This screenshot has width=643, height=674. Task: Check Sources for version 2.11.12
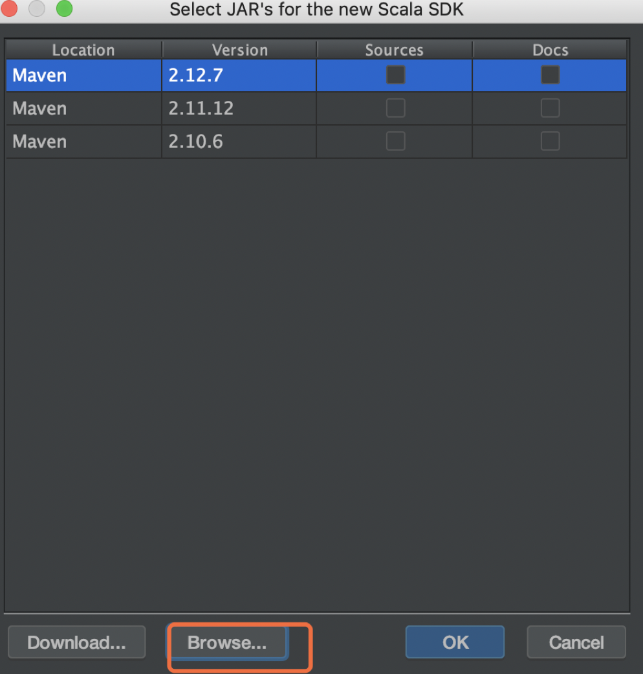click(x=395, y=108)
